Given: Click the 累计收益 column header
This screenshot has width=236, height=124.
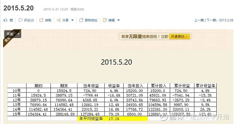Looking at the screenshot, I should (x=182, y=86).
